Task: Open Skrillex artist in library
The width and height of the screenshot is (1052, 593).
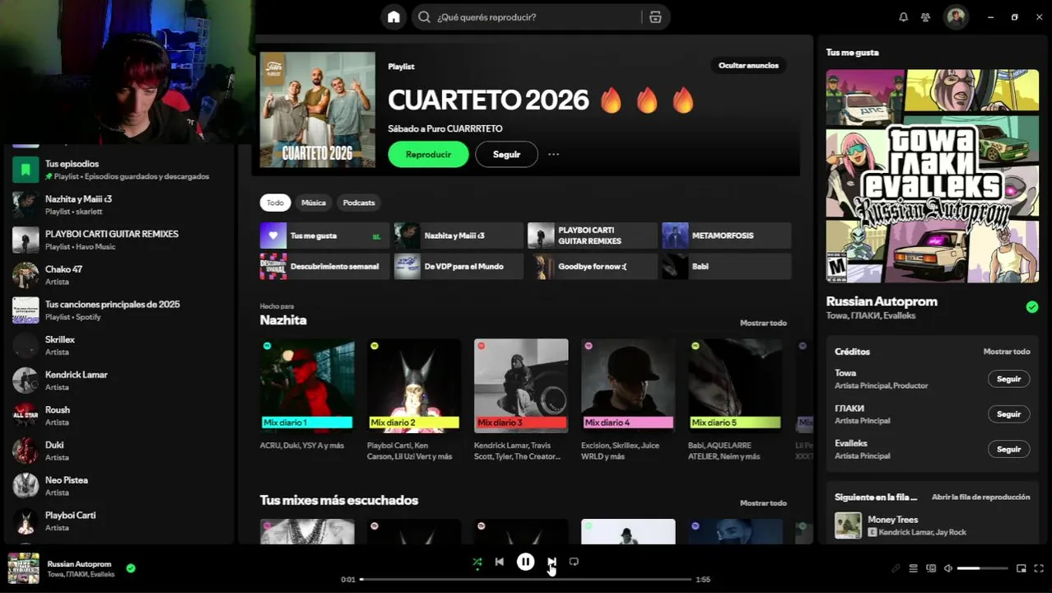Action: pos(119,345)
